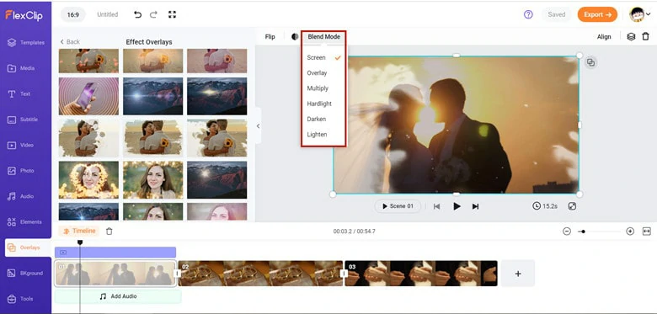Select scene 02 rings clip
Screen dimensions: 657x314
click(260, 274)
